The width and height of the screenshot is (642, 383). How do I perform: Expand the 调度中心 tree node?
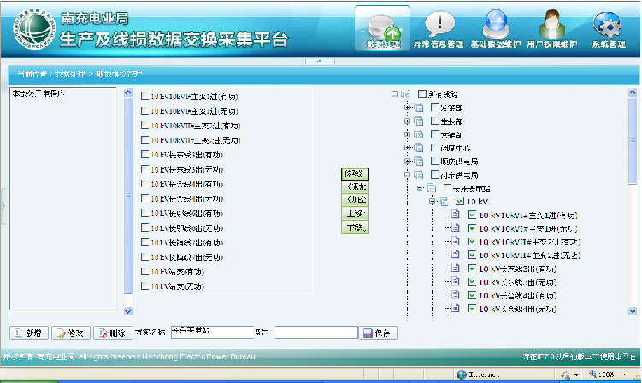point(408,148)
